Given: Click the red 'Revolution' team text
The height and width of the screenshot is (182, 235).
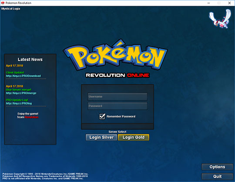Looking at the screenshot, I should (x=32, y=117).
